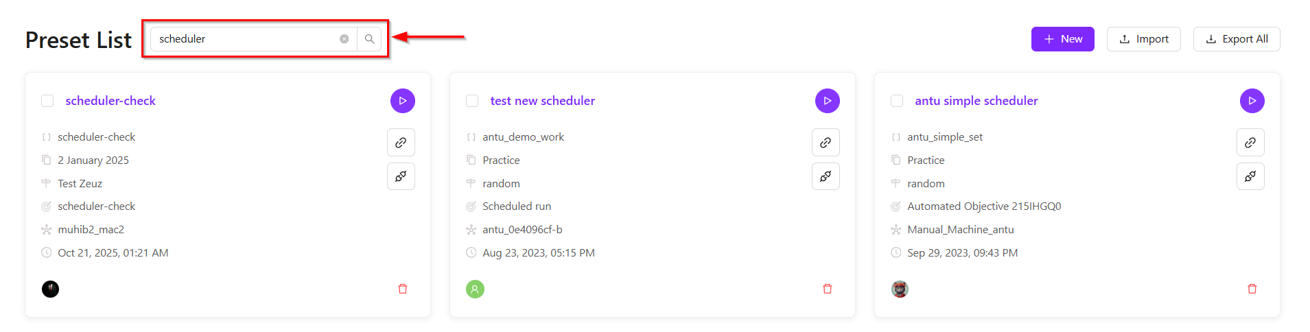Clear the search field text

pyautogui.click(x=344, y=39)
